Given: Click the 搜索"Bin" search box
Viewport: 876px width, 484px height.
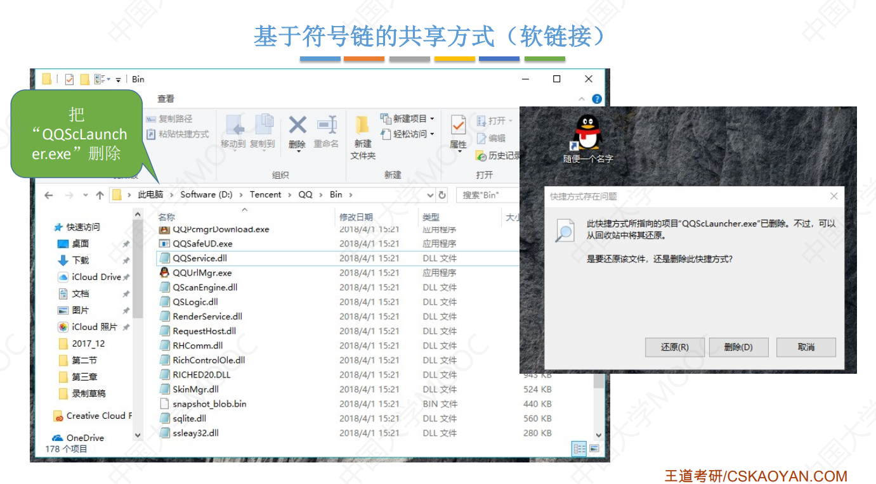Looking at the screenshot, I should pos(488,195).
